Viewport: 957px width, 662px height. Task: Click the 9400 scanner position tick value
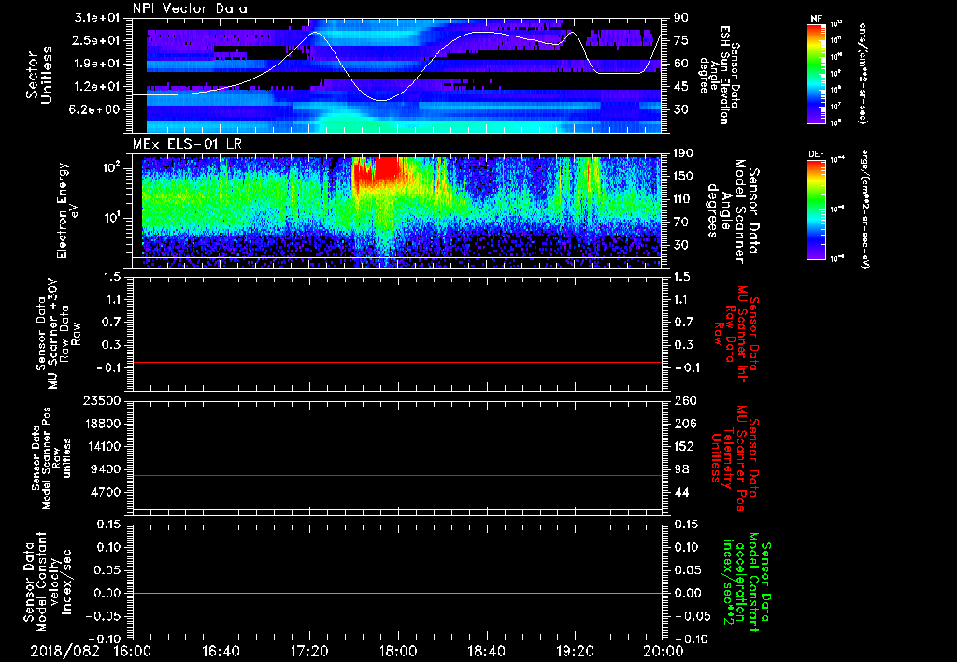[x=105, y=469]
